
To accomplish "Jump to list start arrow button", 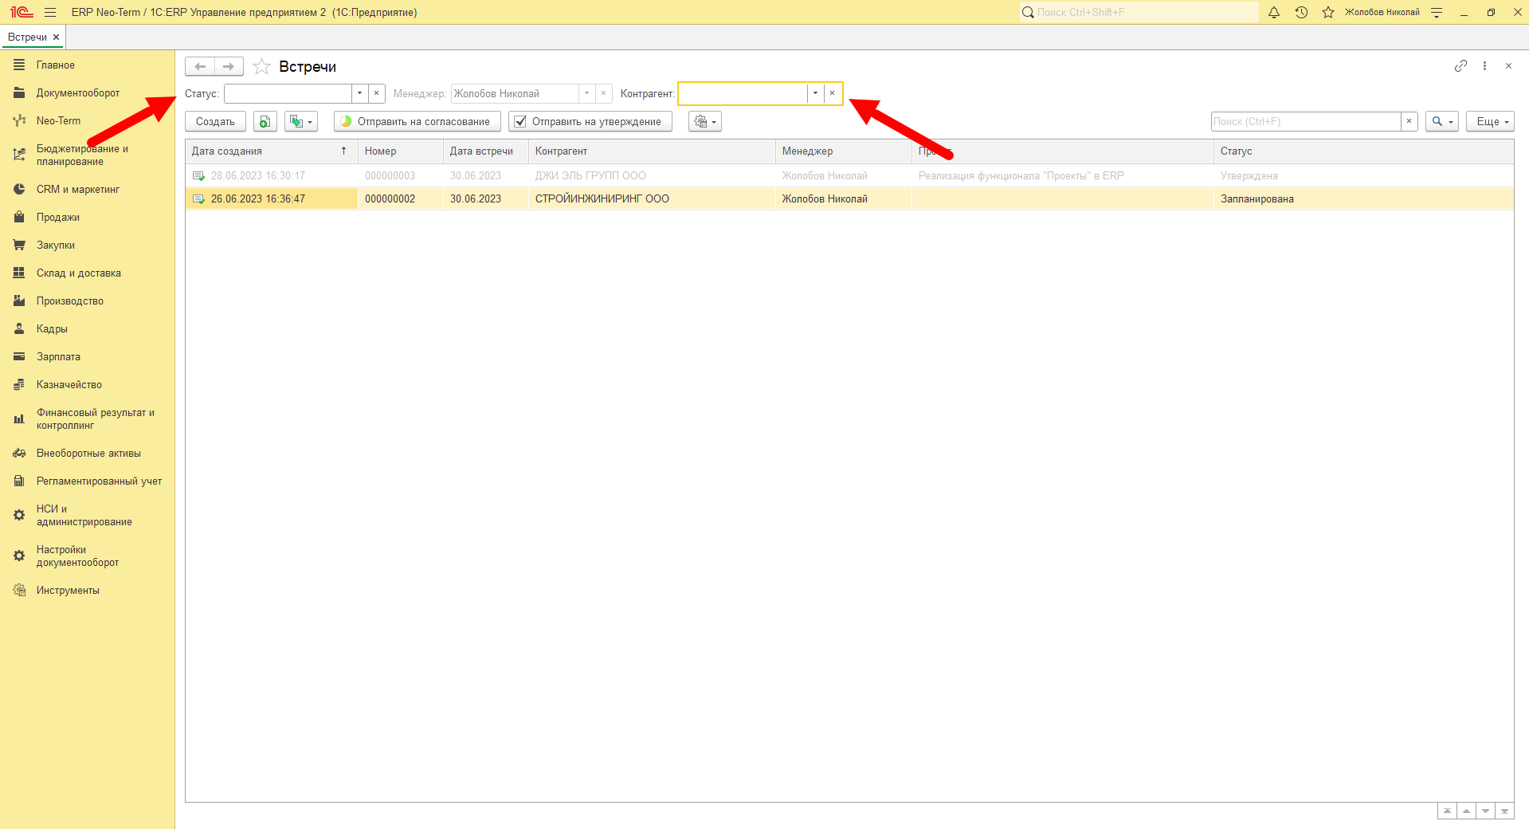I will point(1447,811).
